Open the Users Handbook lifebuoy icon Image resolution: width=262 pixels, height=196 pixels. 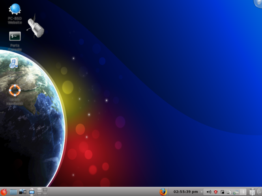(x=15, y=90)
